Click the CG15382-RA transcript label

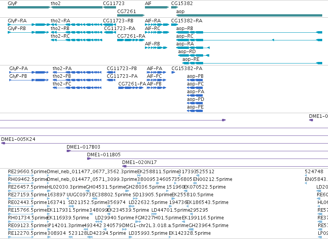187,21
